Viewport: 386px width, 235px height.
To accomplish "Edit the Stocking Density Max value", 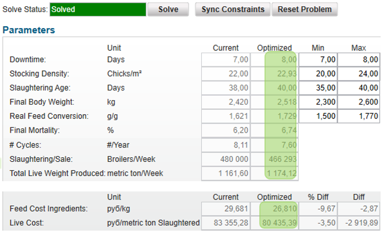I will tap(358, 74).
